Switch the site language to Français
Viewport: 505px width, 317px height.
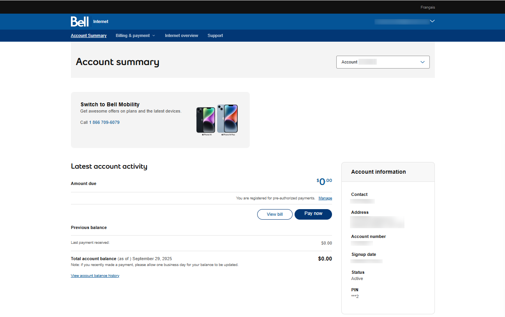[x=427, y=7]
